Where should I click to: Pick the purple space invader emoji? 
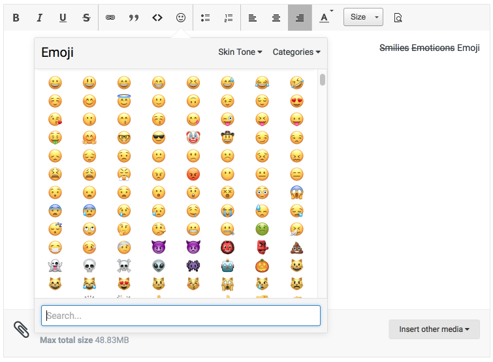(x=193, y=265)
